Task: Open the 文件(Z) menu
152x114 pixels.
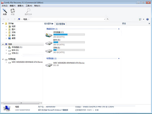Action: click(5, 6)
